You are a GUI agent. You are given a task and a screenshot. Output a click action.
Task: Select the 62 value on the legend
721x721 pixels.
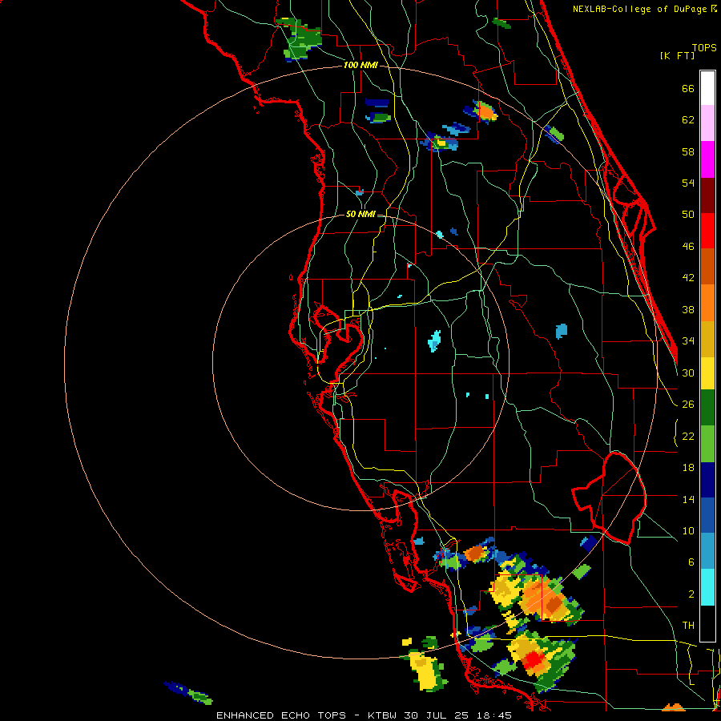pyautogui.click(x=688, y=120)
